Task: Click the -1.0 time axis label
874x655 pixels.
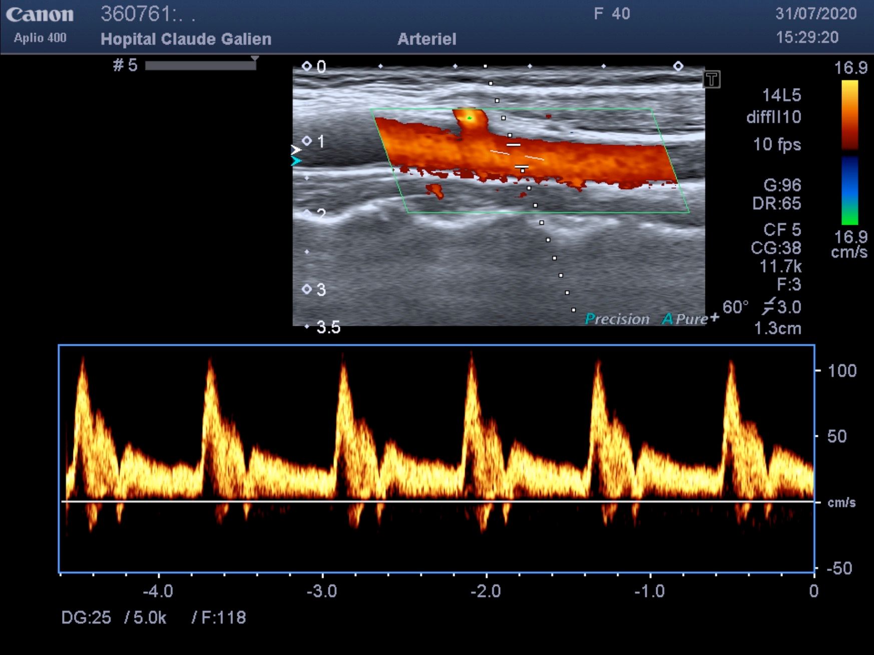Action: tap(649, 591)
